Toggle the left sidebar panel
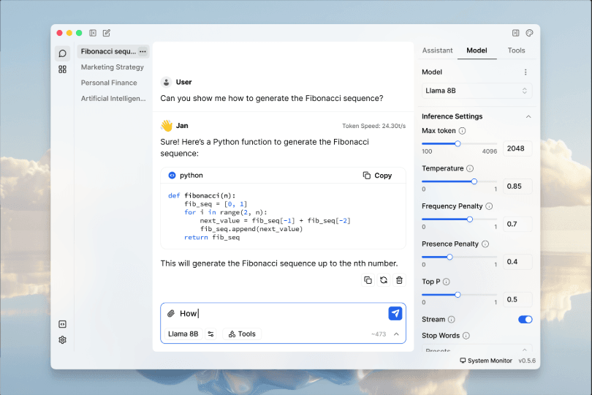The height and width of the screenshot is (395, 592). tap(93, 33)
